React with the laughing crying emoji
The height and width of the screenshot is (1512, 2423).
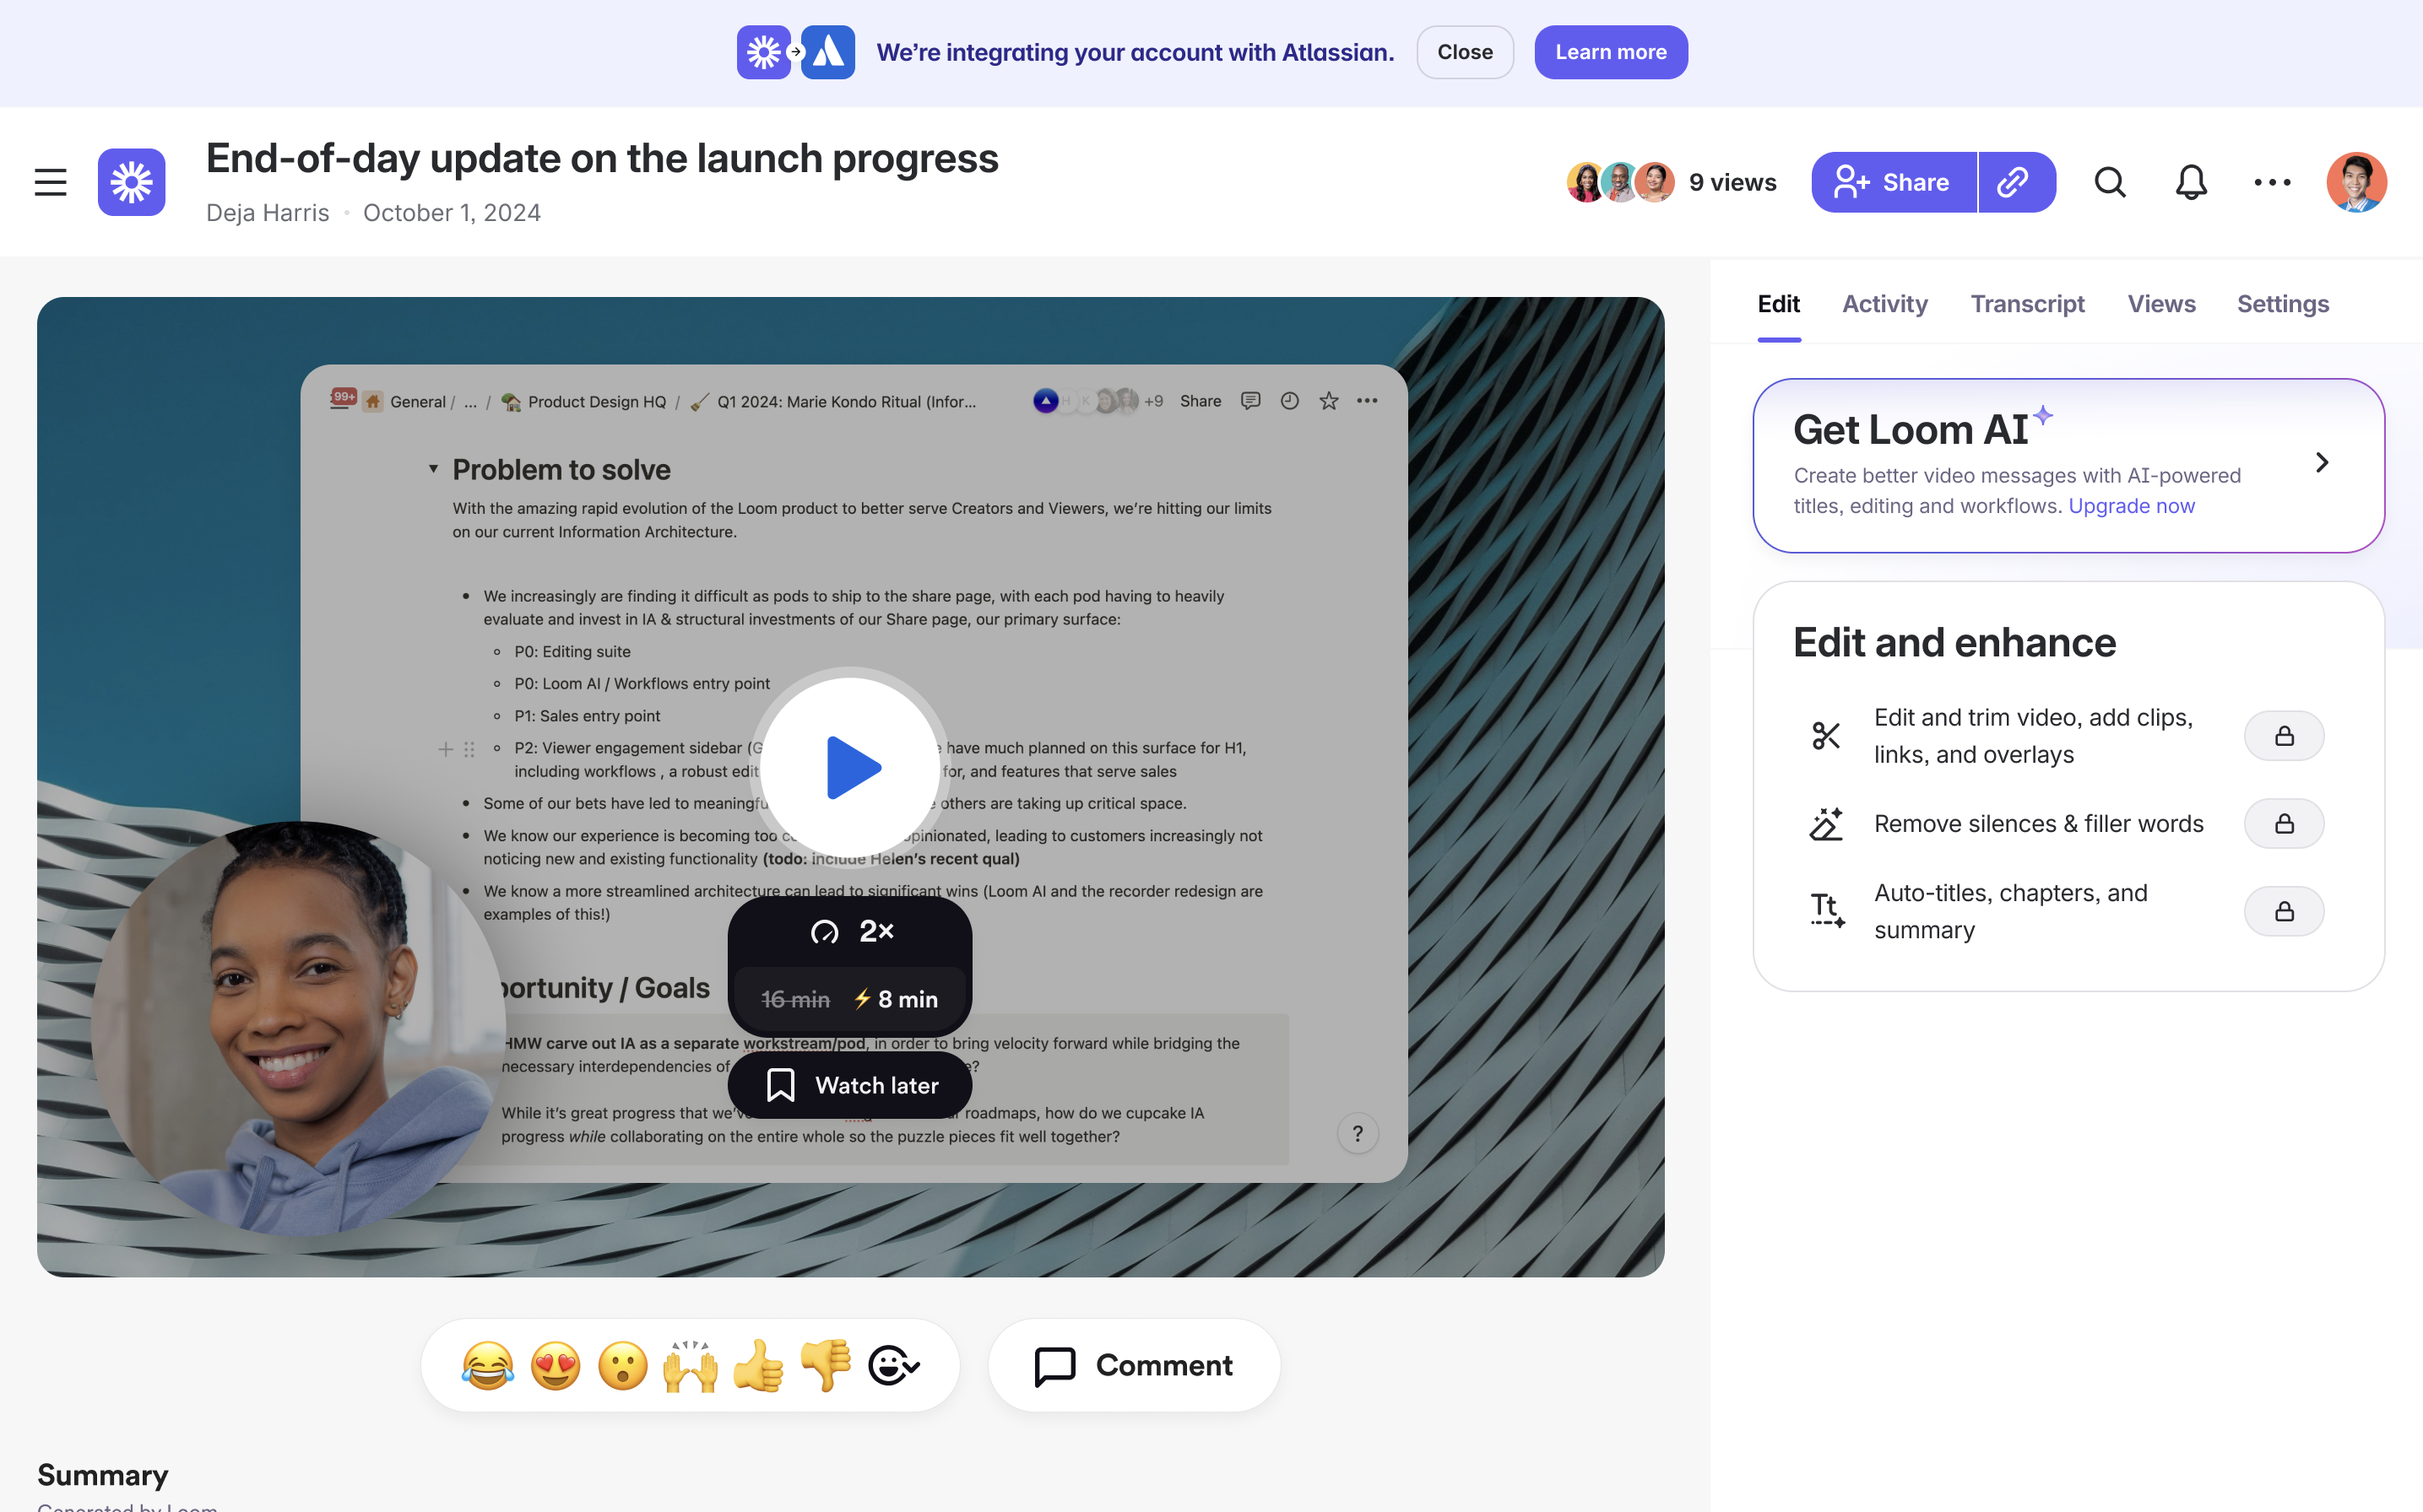487,1365
